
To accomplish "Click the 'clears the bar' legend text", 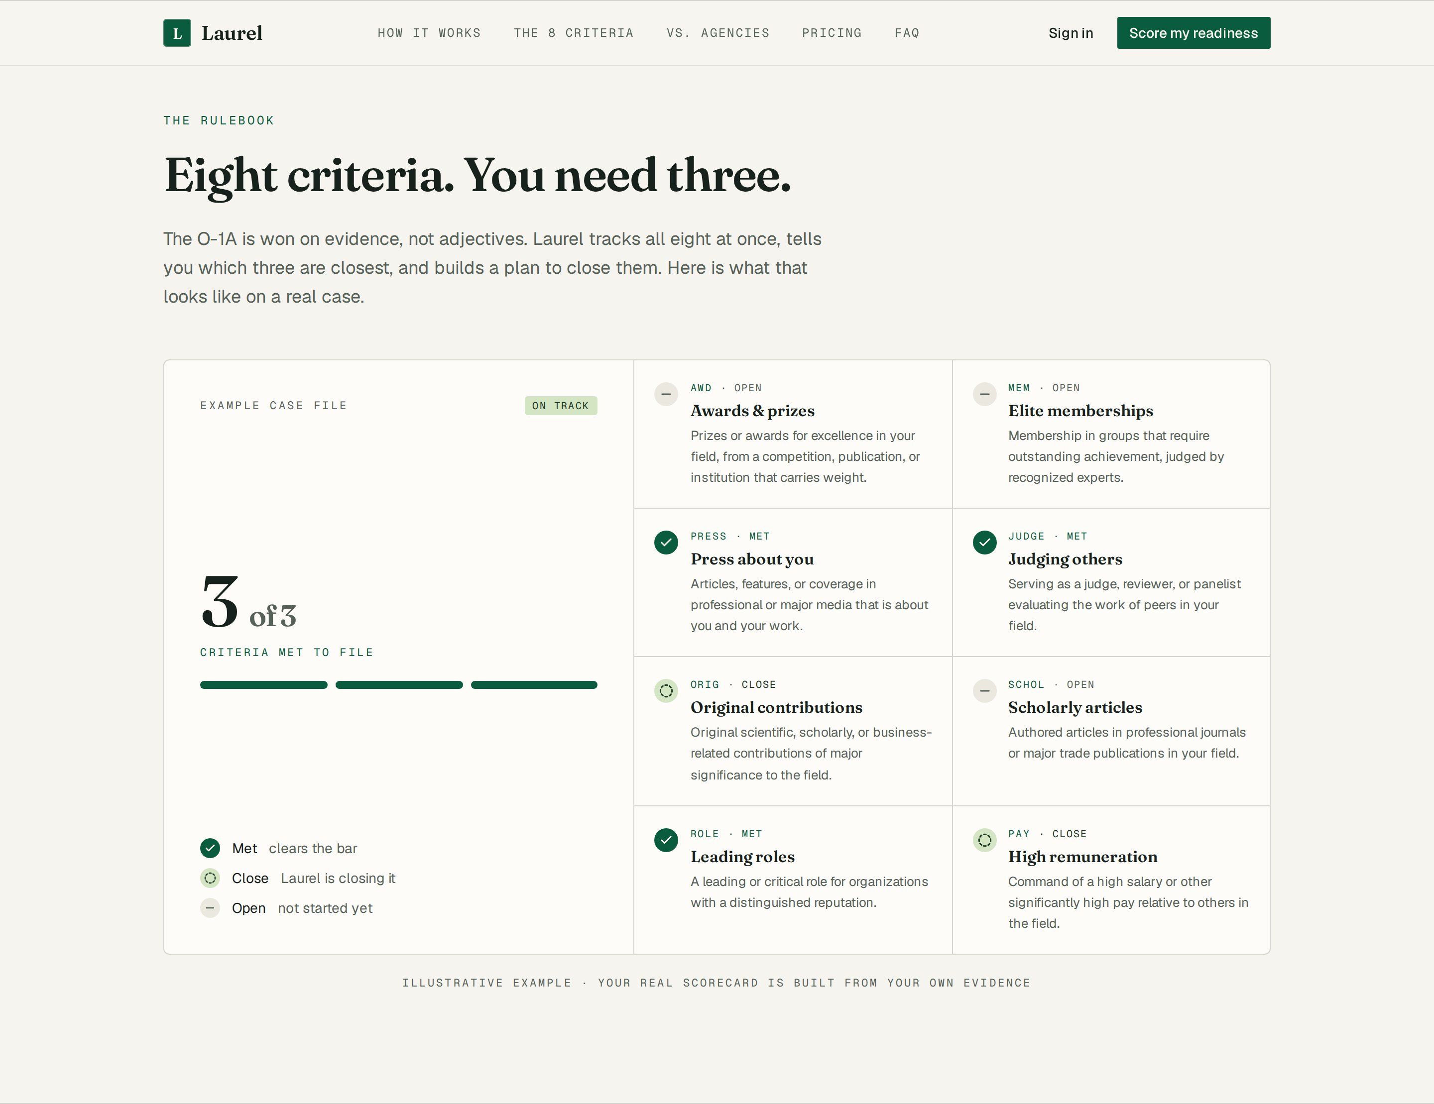I will 313,848.
